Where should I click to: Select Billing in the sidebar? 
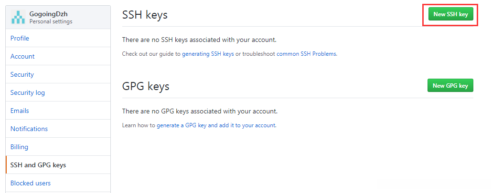[x=19, y=147]
